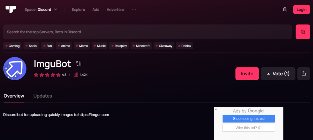Click Why this ad? button
The width and height of the screenshot is (313, 140).
pos(249,128)
